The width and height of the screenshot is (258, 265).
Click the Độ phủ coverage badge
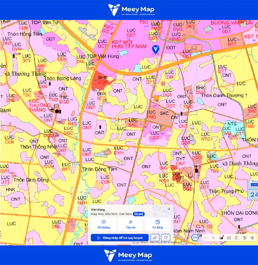139,214
